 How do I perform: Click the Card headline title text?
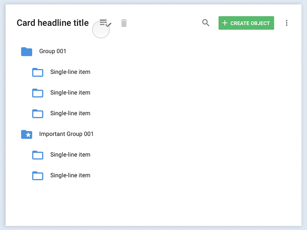click(52, 23)
